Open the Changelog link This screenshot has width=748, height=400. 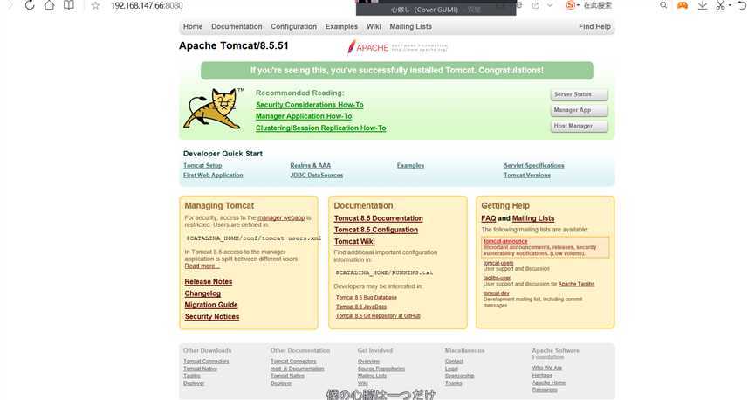pos(202,293)
